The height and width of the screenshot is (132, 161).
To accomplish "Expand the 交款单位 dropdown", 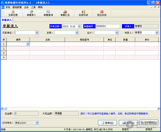I will point(37,33).
